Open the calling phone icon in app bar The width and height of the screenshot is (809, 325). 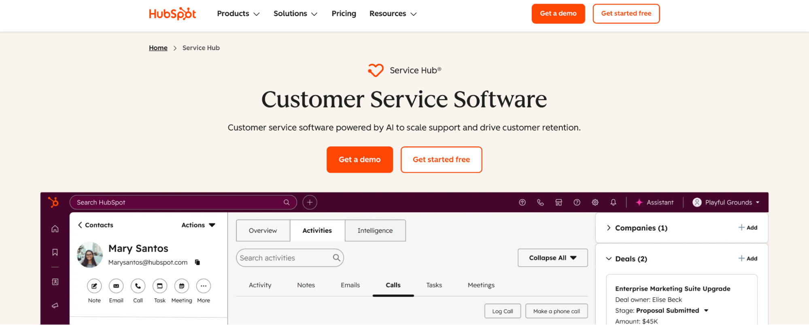coord(540,202)
